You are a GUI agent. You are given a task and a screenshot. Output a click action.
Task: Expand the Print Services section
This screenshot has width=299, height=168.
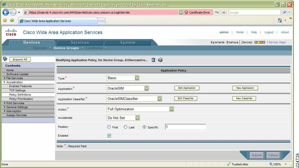(x=4, y=103)
